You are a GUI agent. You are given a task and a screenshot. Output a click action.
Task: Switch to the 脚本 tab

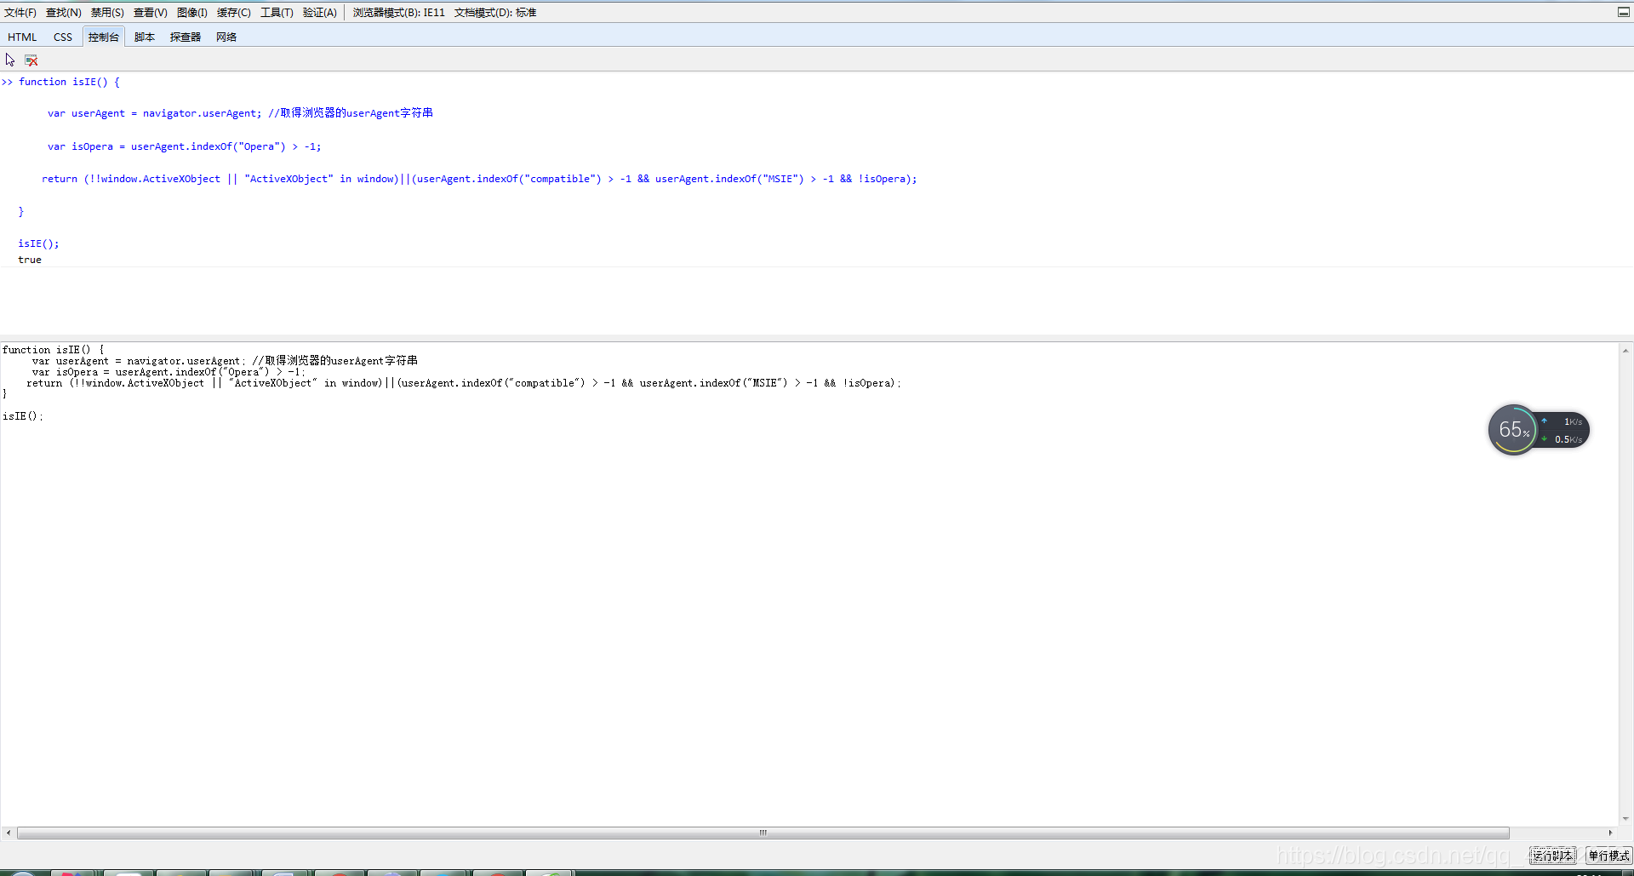coord(145,37)
